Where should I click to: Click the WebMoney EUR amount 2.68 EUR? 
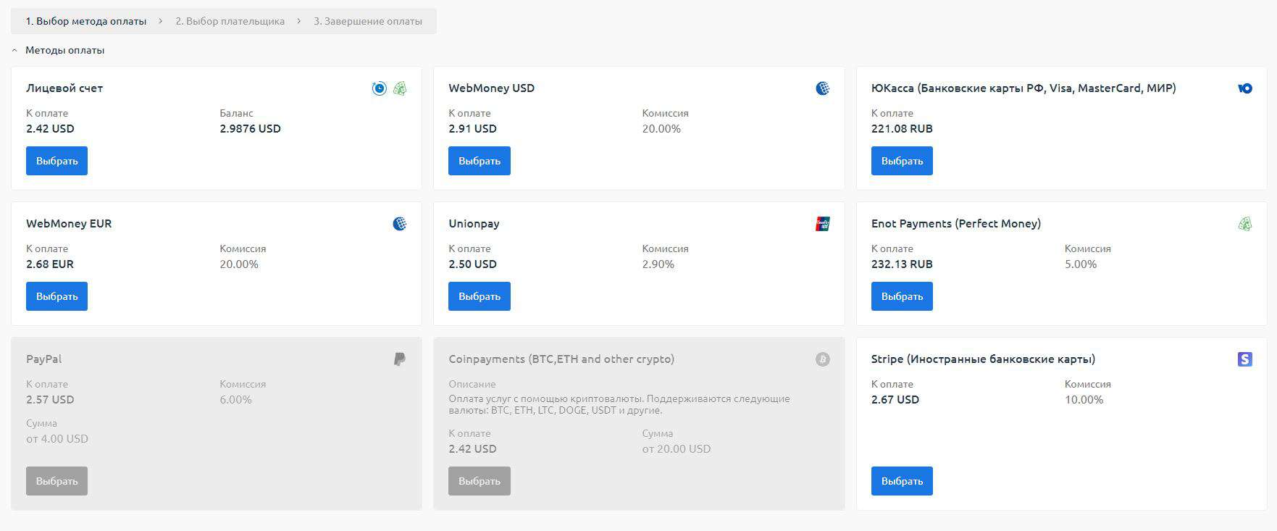50,264
